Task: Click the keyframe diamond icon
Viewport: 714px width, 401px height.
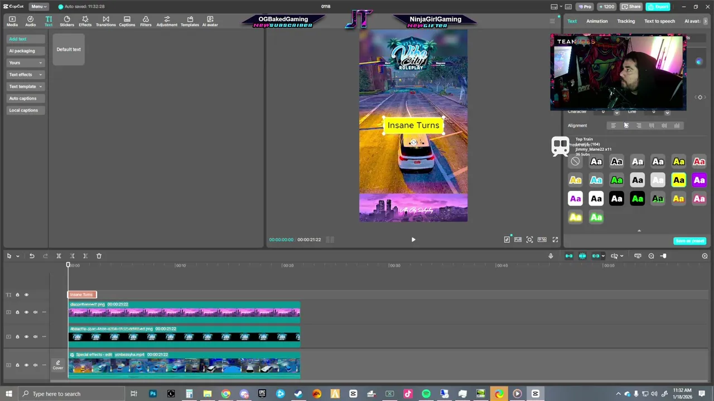Action: [x=700, y=97]
